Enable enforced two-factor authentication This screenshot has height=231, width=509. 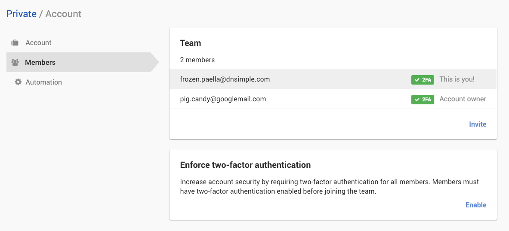(x=475, y=205)
